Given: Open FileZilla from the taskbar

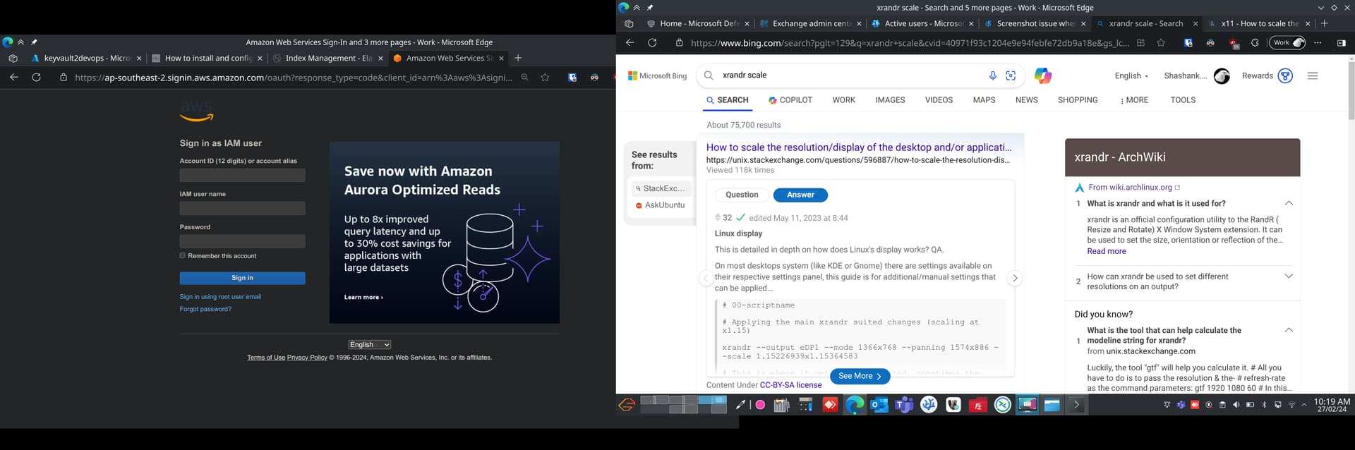Looking at the screenshot, I should 978,405.
